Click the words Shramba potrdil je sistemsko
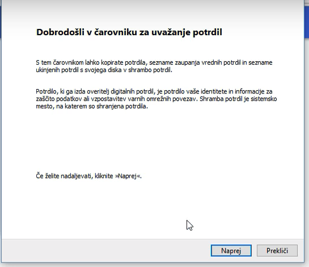 coord(238,99)
